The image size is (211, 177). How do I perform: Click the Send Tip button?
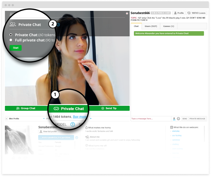[x=109, y=108]
